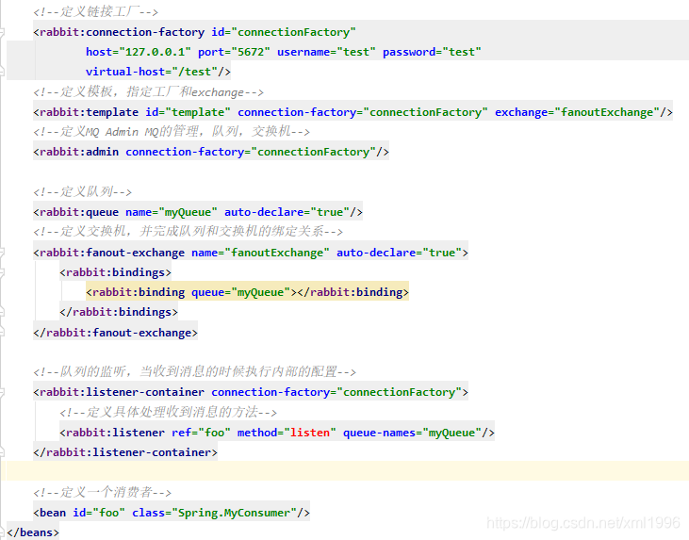Image resolution: width=689 pixels, height=540 pixels.
Task: Click id value "foo" in the bean tag
Action: [x=109, y=513]
